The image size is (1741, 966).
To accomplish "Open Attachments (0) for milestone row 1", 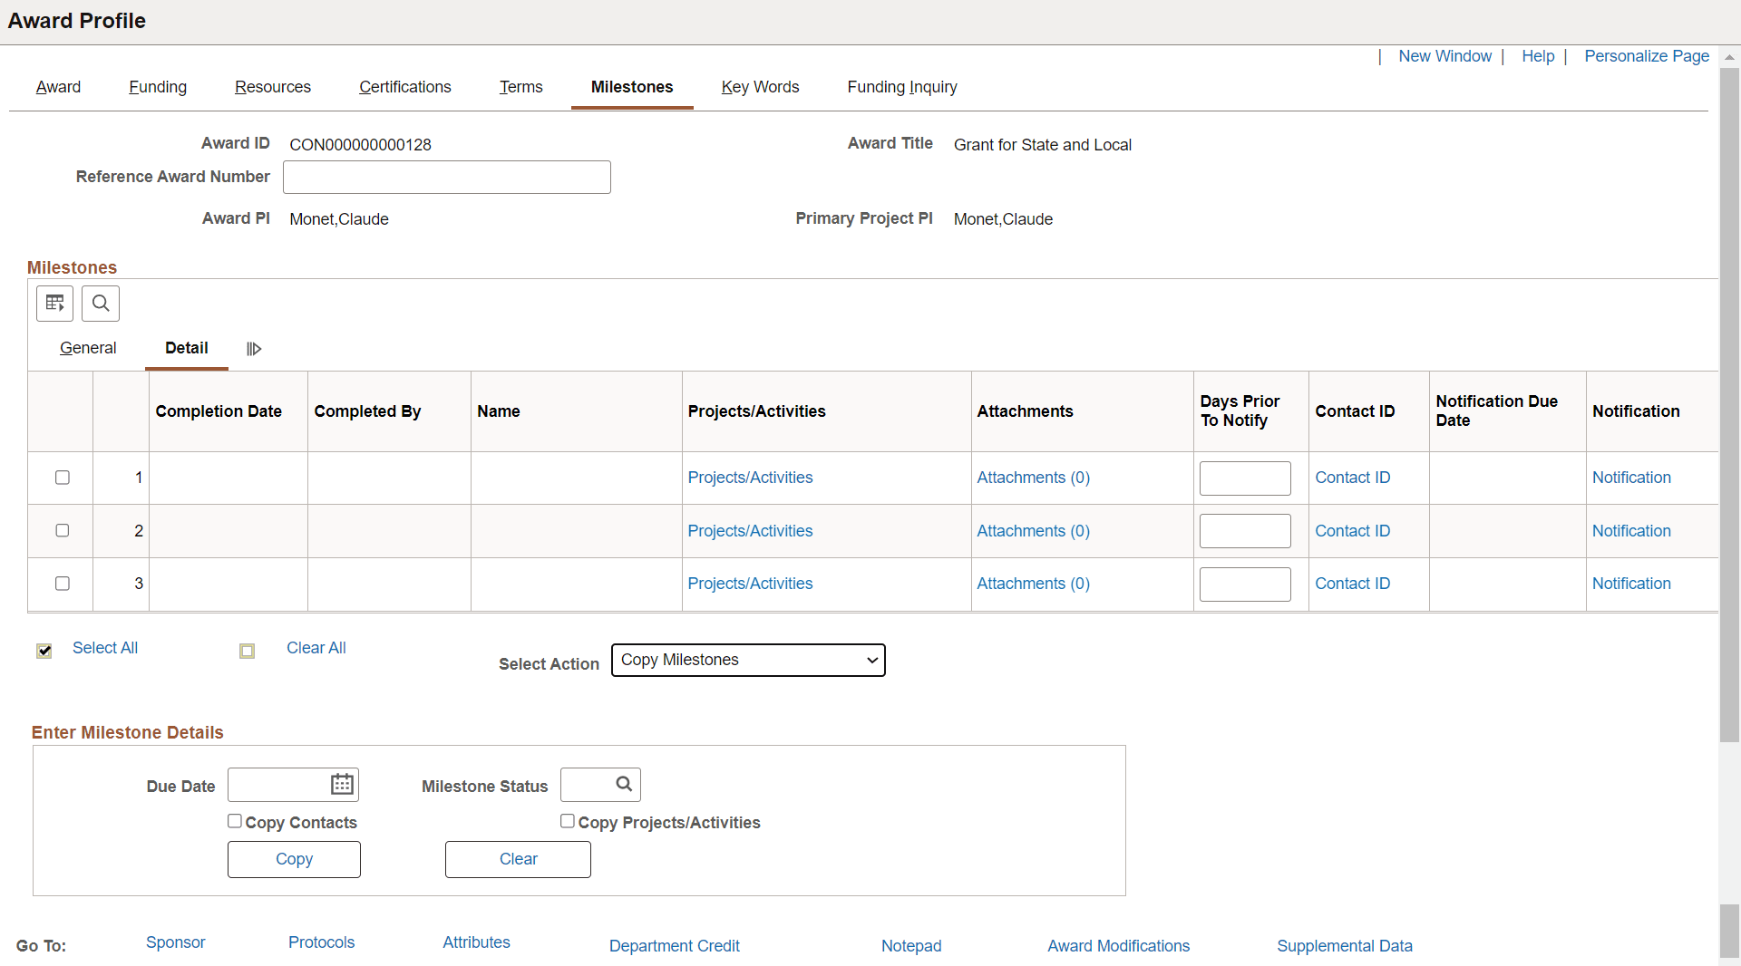I will [1033, 478].
